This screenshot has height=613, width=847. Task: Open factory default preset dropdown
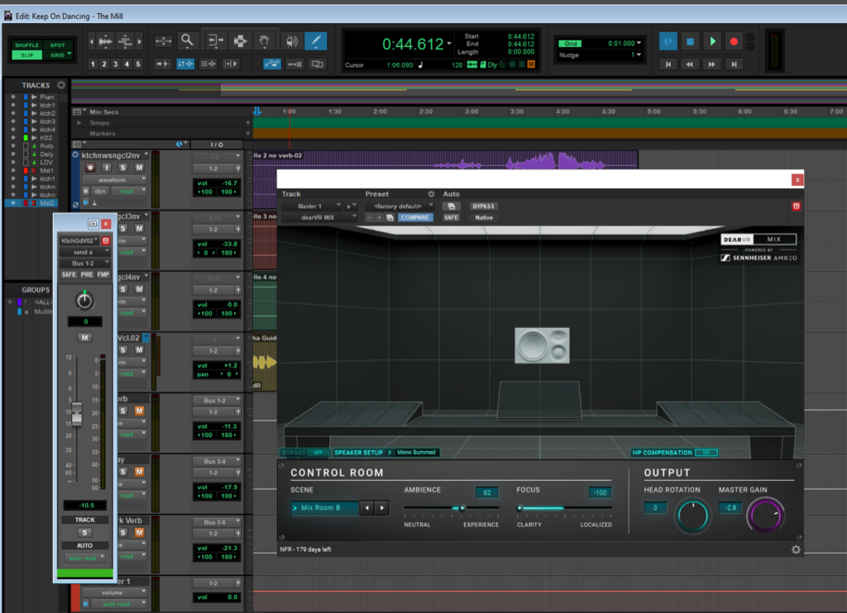(x=400, y=207)
